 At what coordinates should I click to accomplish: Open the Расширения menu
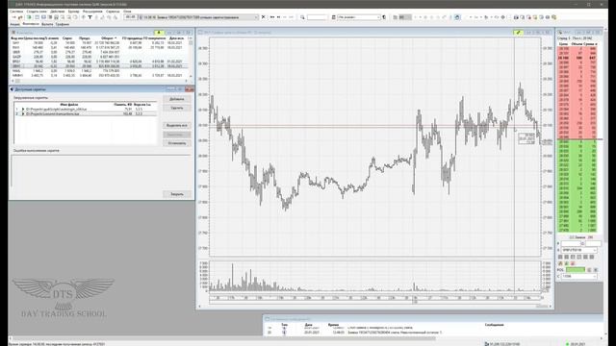click(x=92, y=12)
